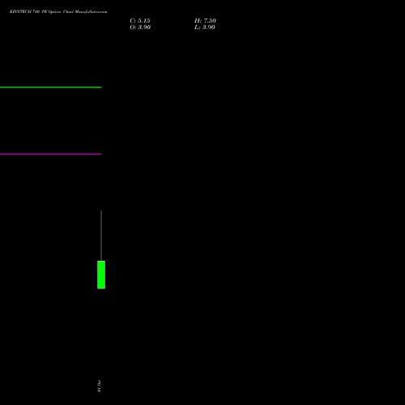The width and height of the screenshot is (405, 405).
Task: Select the high value H: 7.50
Action: point(205,21)
